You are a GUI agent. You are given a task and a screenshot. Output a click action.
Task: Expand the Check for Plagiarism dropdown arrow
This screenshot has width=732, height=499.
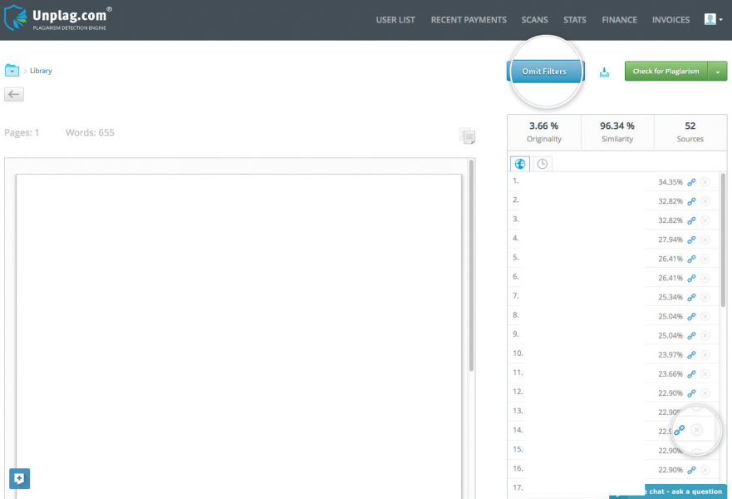pos(718,72)
